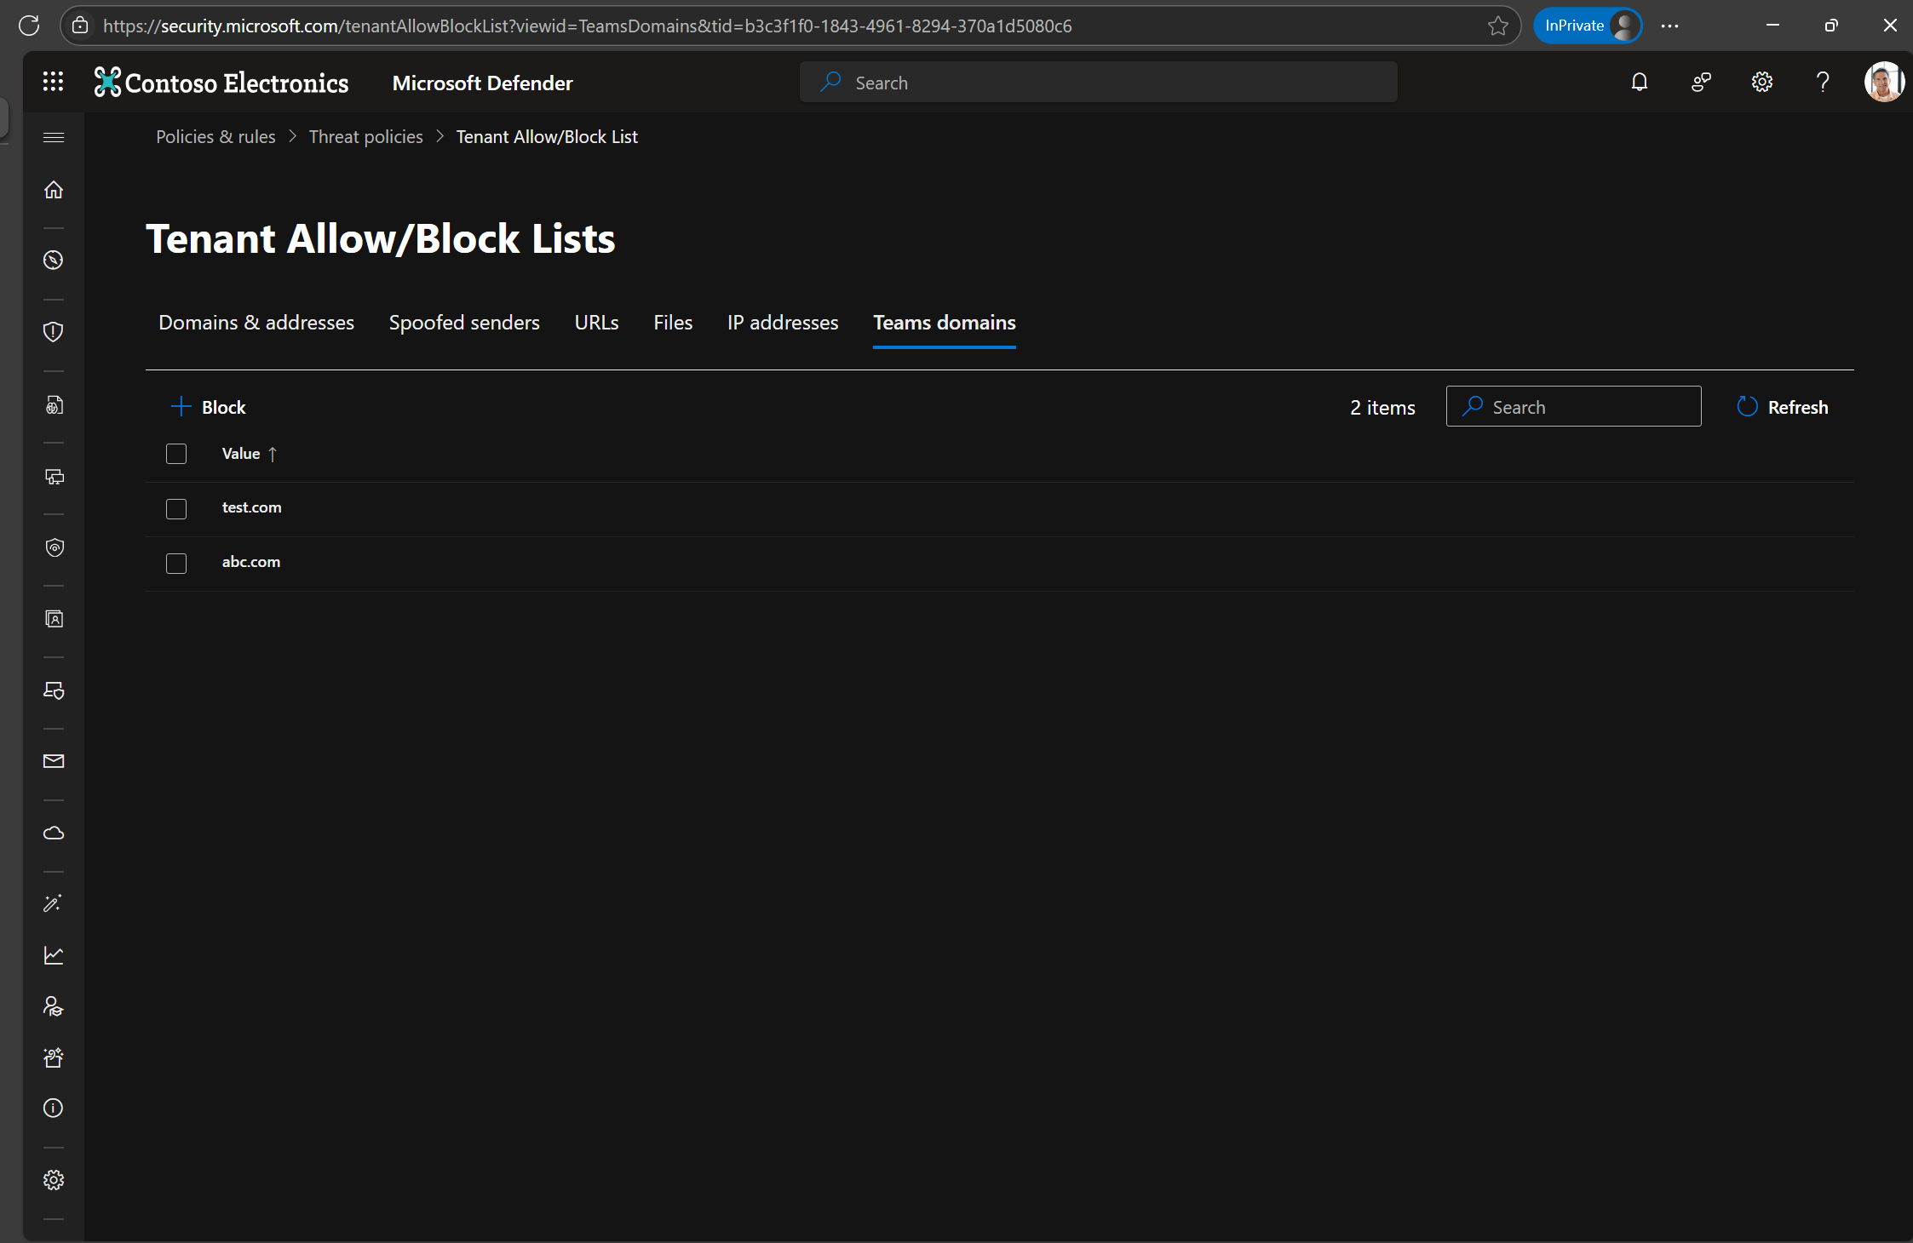Sort by the Value column header

coord(241,454)
